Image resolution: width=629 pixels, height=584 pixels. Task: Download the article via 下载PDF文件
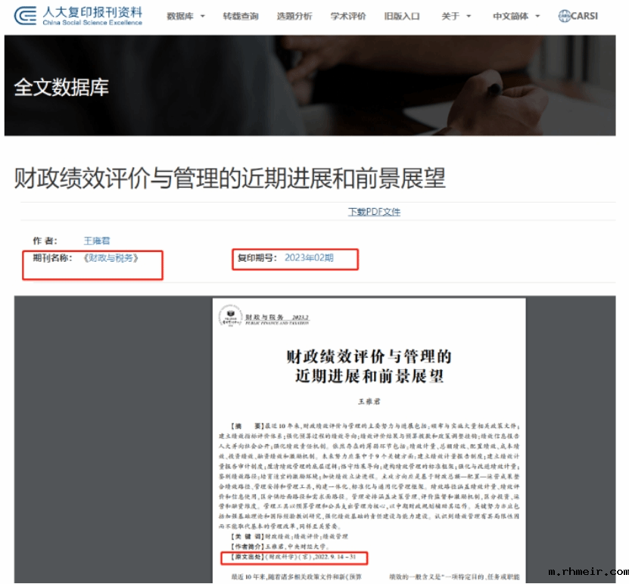[x=374, y=212]
